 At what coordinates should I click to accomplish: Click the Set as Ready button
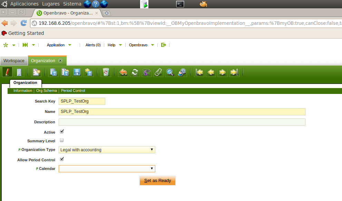tap(157, 181)
